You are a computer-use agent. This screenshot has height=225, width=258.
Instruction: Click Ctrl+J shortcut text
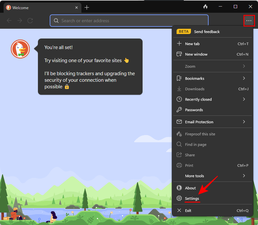[x=243, y=89]
